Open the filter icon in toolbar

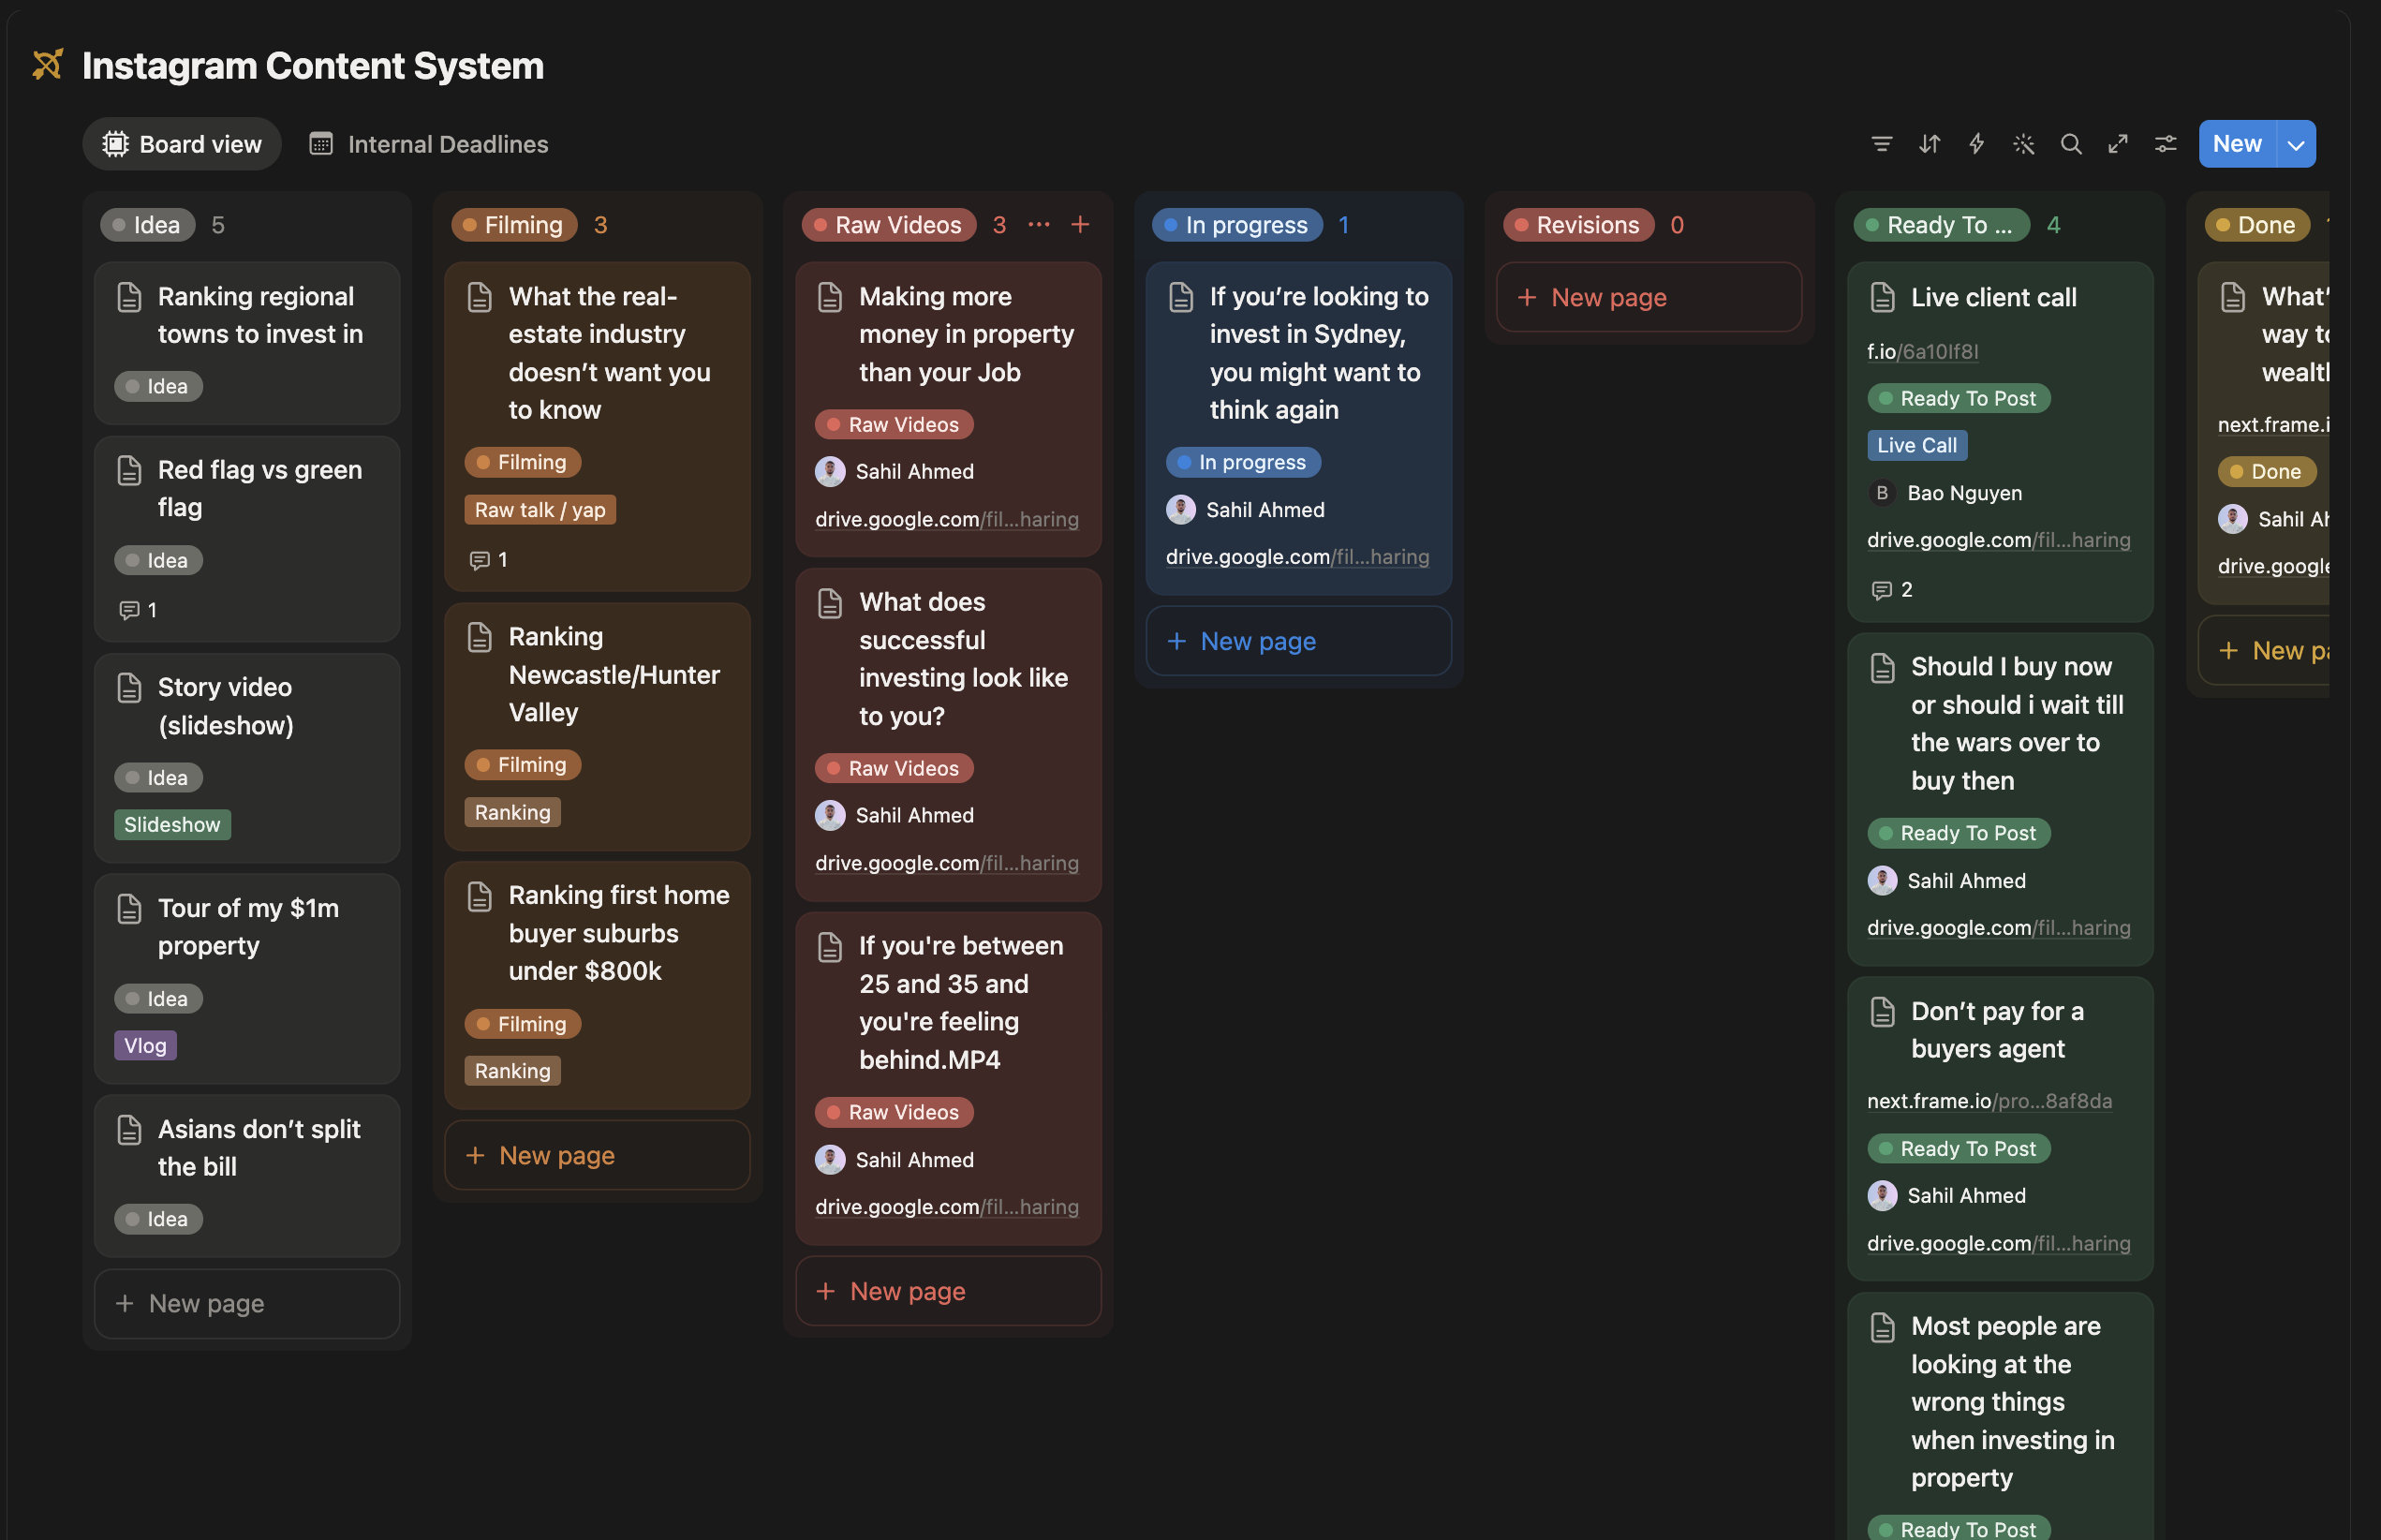coord(1881,144)
